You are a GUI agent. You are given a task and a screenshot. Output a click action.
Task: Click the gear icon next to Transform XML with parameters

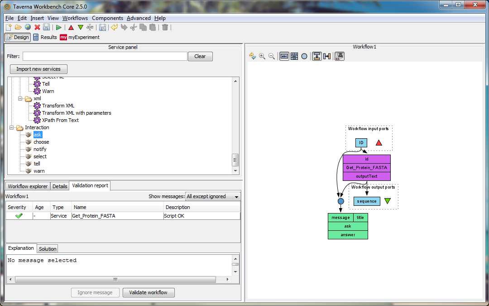tap(37, 113)
